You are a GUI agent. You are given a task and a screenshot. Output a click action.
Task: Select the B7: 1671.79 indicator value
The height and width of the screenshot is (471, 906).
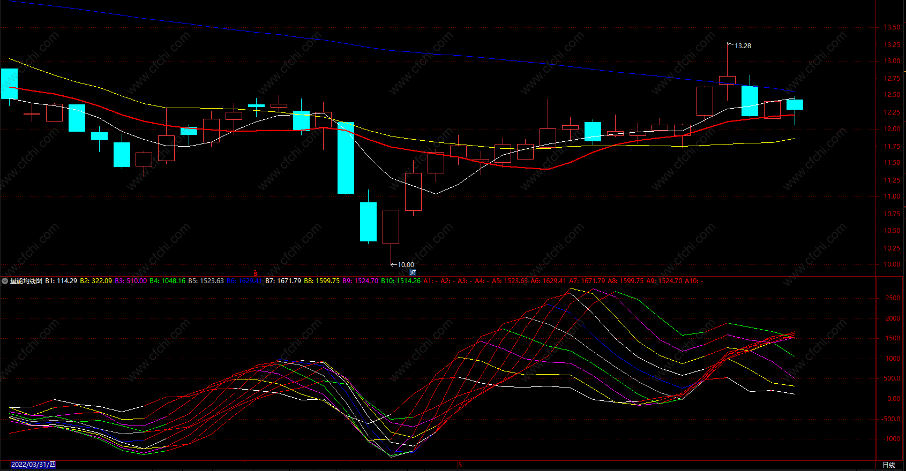click(x=283, y=281)
